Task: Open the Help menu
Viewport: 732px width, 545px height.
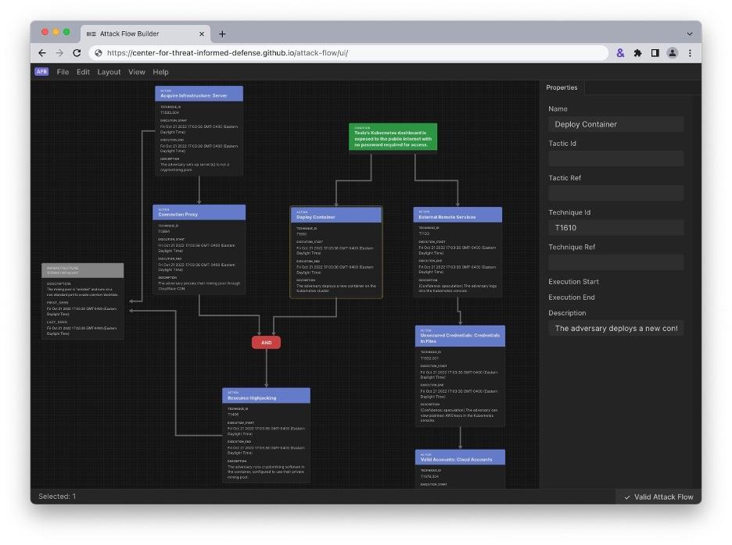Action: pyautogui.click(x=160, y=71)
